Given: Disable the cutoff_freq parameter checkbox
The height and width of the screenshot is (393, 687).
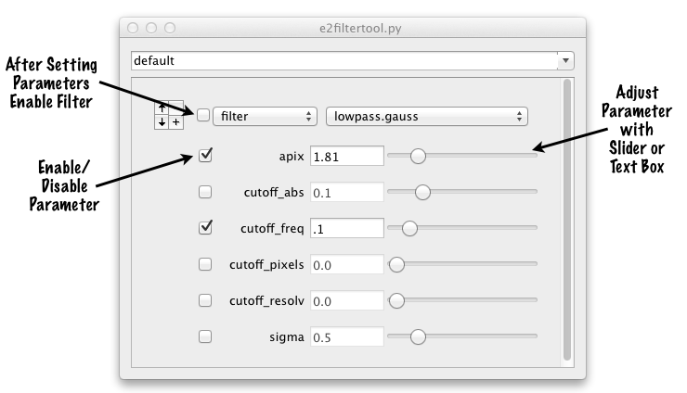Looking at the screenshot, I should 206,227.
